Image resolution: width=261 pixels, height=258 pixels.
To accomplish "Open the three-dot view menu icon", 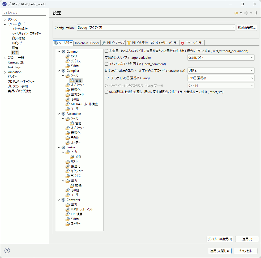I will coord(256,13).
